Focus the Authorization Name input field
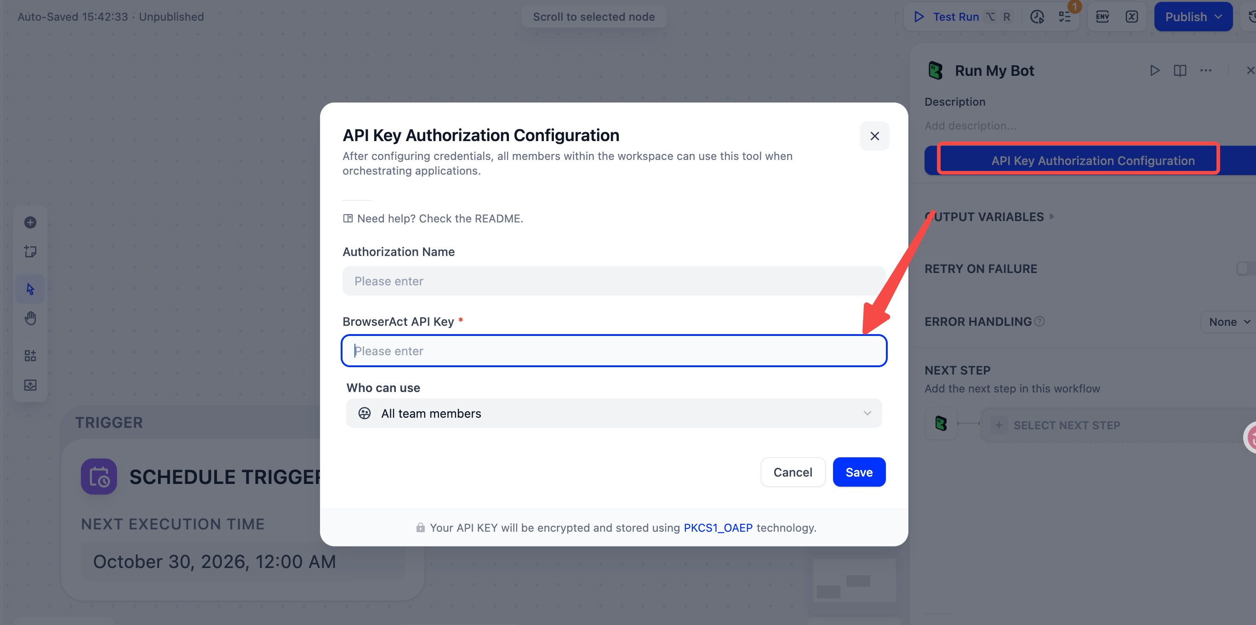1256x625 pixels. click(614, 281)
